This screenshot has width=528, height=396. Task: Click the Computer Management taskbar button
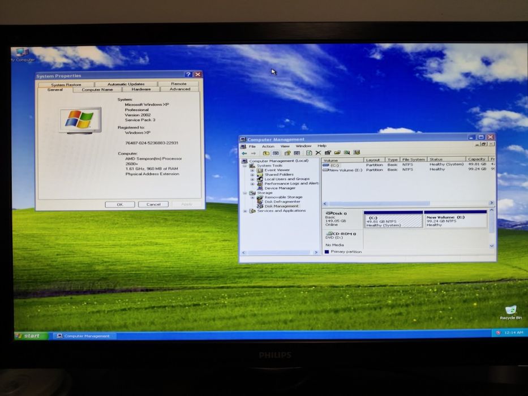coord(83,335)
